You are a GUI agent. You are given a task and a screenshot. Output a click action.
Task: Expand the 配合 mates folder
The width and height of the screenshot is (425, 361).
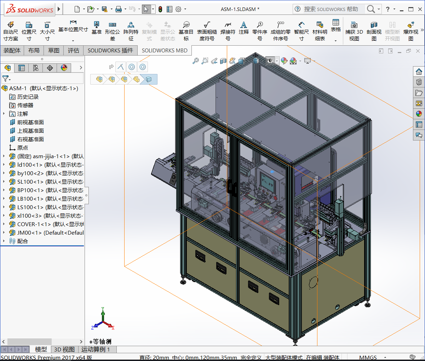(4, 241)
